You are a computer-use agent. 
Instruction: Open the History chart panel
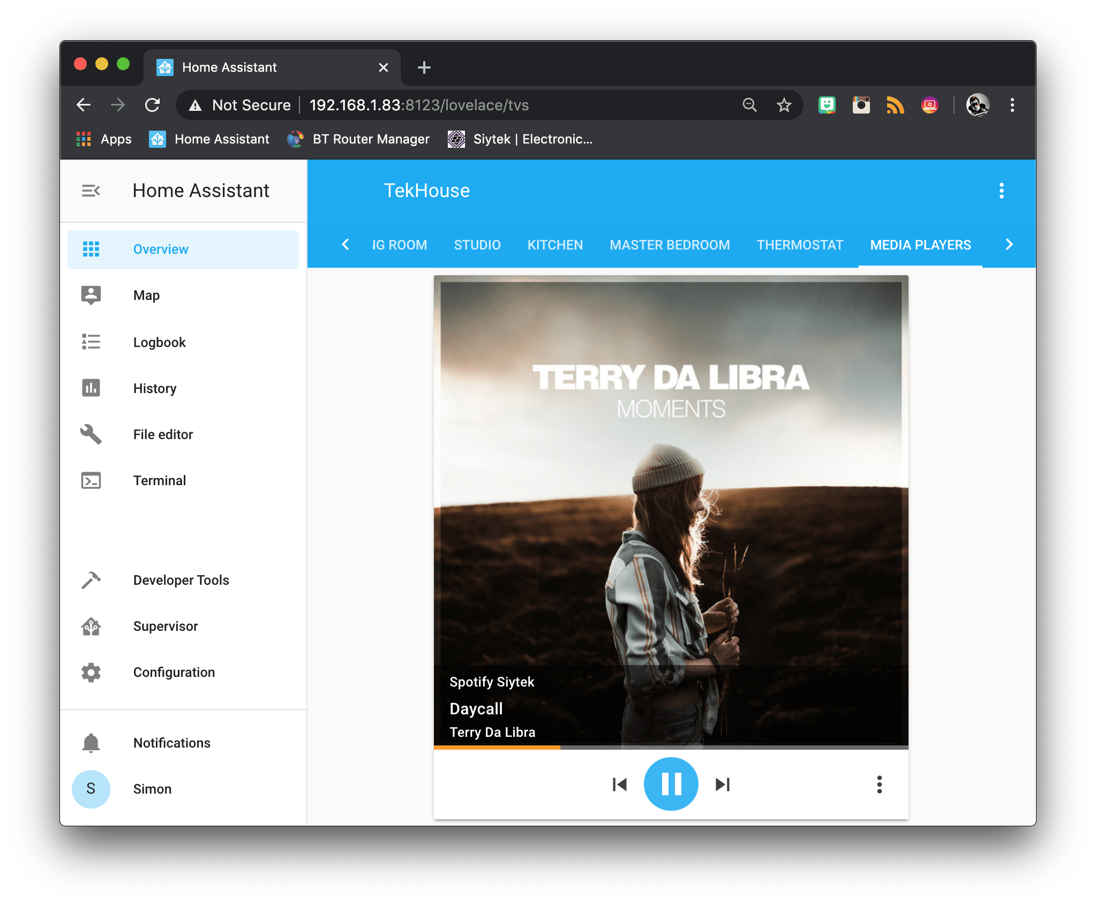point(154,388)
